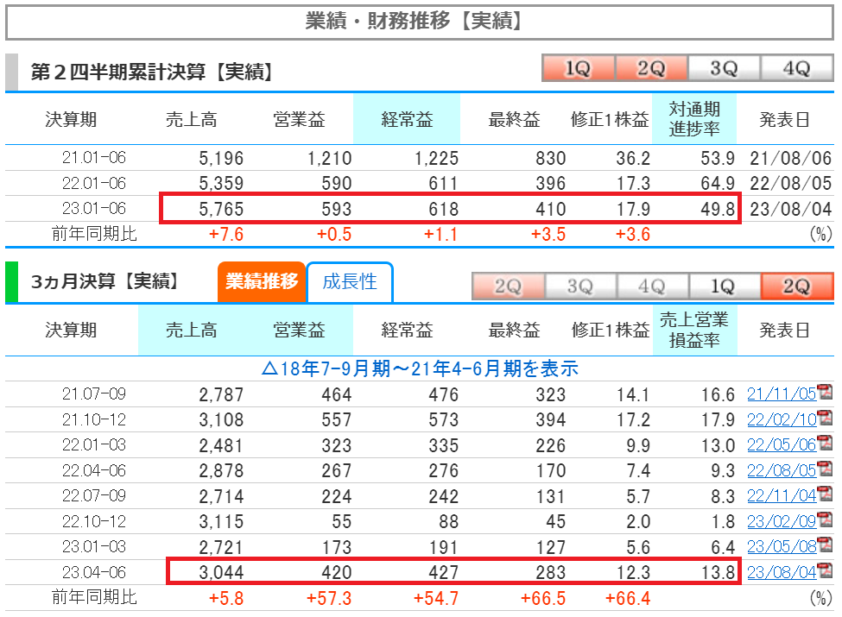Screen dimensions: 842x617
Task: Switch to 業績推移 tab
Action: pyautogui.click(x=262, y=281)
